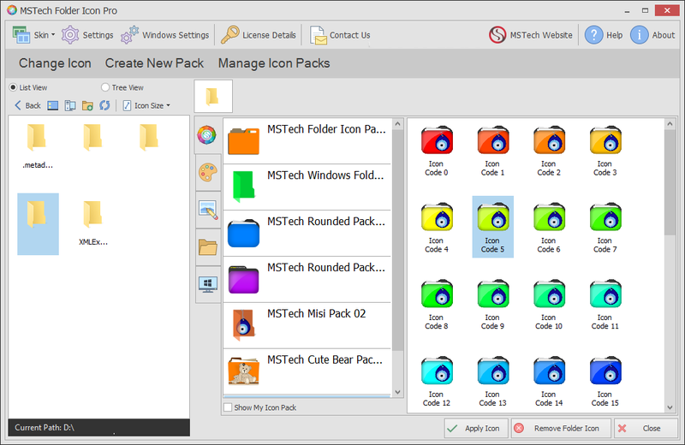Choose Icon Code 10
The image size is (685, 445).
point(549,304)
